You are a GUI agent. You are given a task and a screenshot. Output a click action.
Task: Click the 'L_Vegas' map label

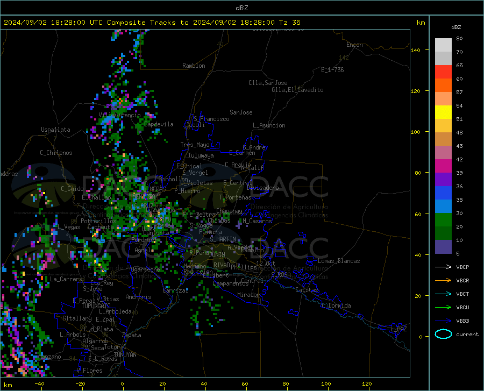click(69, 227)
